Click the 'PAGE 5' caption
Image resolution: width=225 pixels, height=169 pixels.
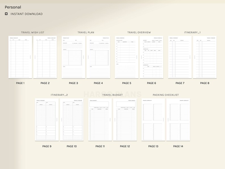coord(127,83)
